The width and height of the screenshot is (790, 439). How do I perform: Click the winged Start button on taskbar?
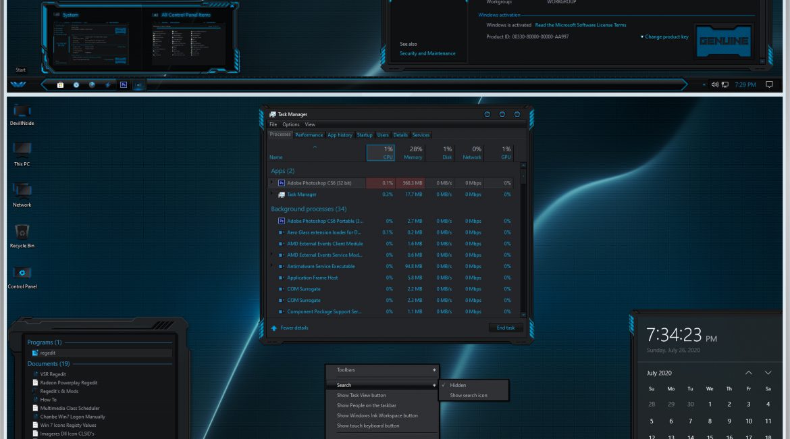coord(18,84)
